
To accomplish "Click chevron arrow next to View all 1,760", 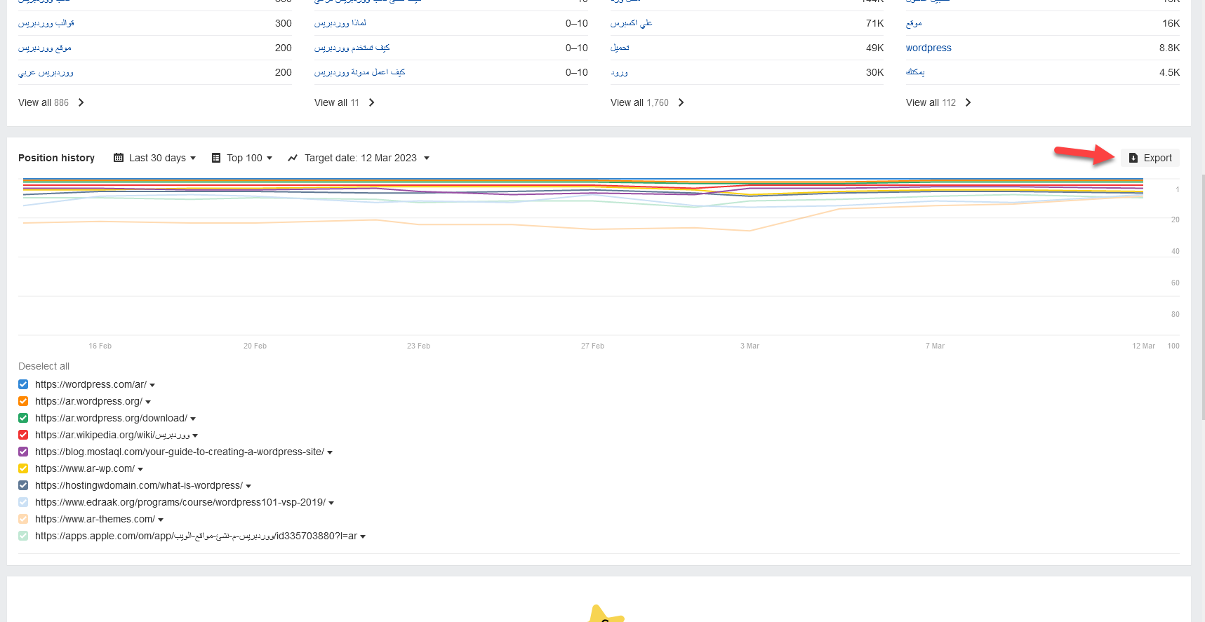I will (x=681, y=102).
